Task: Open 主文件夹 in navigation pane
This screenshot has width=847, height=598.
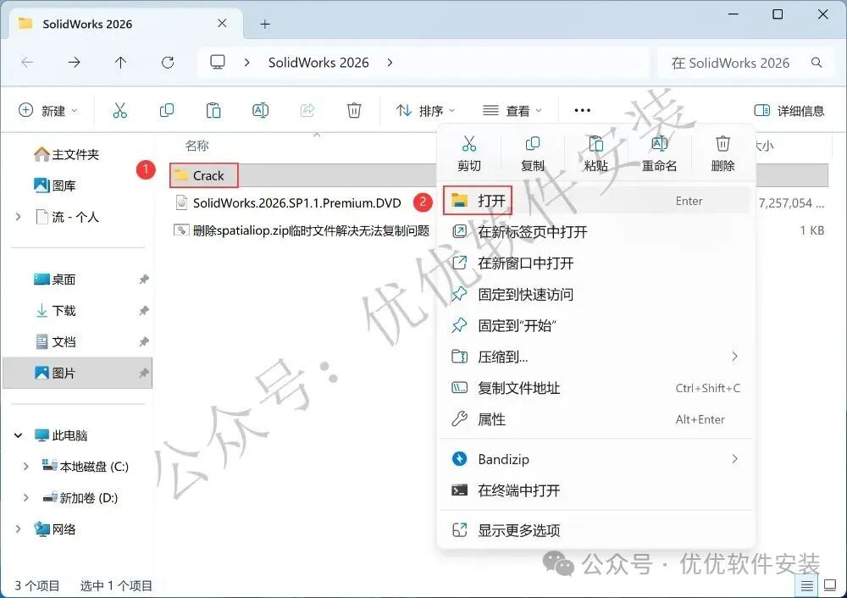Action: (66, 154)
